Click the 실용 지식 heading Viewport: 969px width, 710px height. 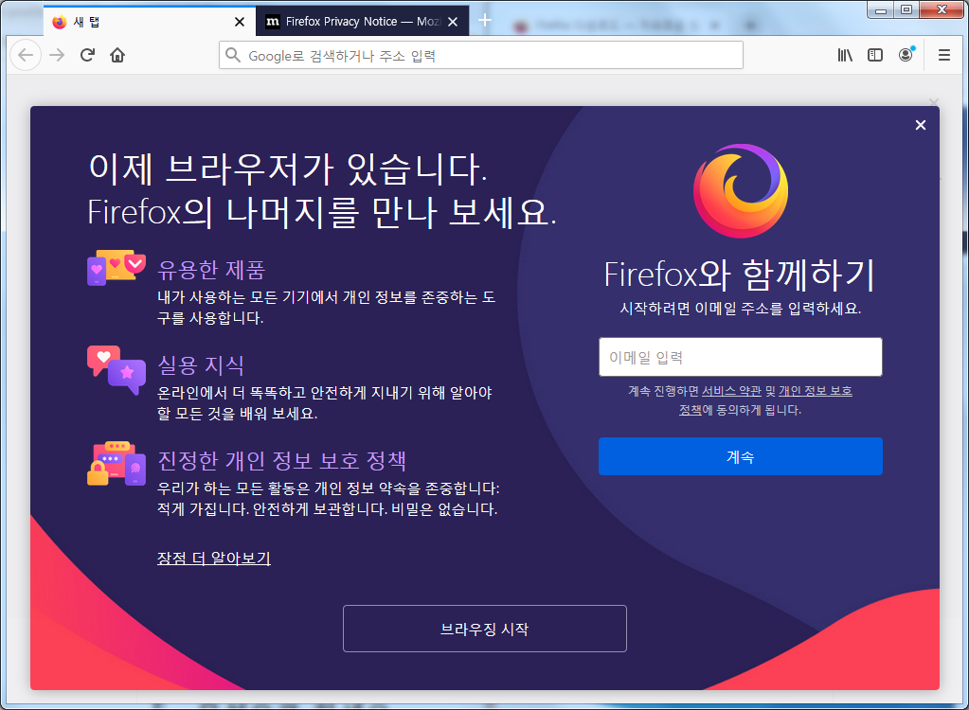click(x=201, y=364)
